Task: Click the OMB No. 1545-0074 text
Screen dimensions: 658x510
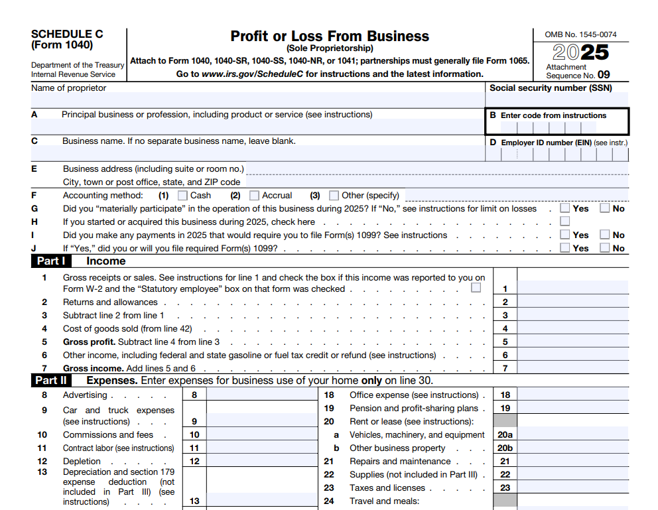Action: 581,34
